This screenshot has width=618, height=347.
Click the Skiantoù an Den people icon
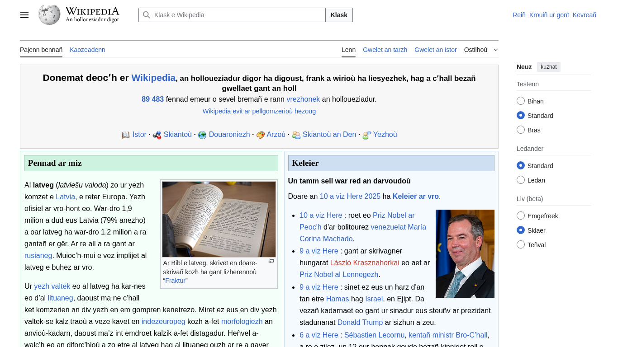(x=296, y=135)
